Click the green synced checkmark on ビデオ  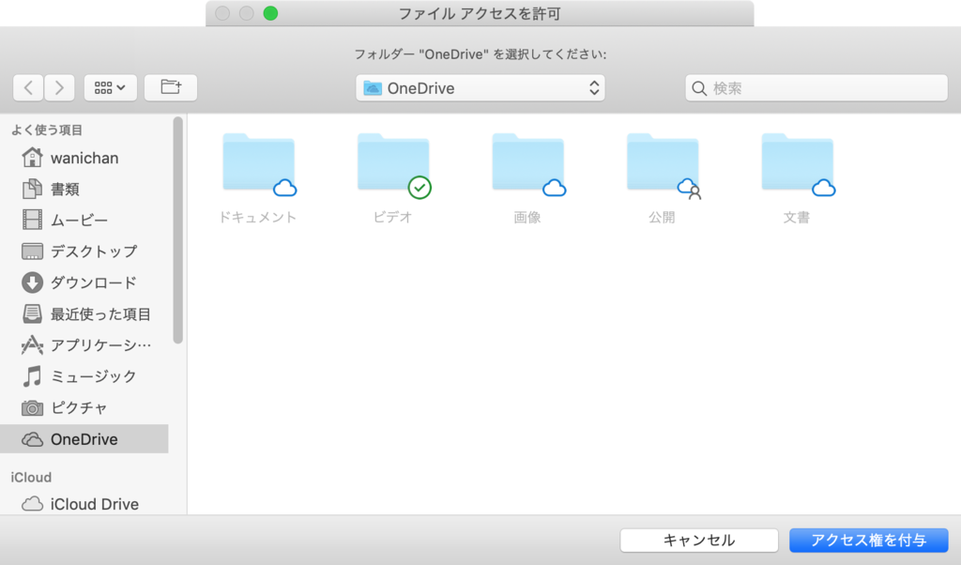(419, 188)
